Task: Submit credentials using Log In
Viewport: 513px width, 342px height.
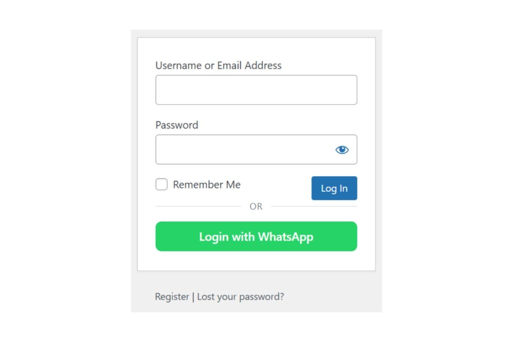Action: pyautogui.click(x=334, y=188)
